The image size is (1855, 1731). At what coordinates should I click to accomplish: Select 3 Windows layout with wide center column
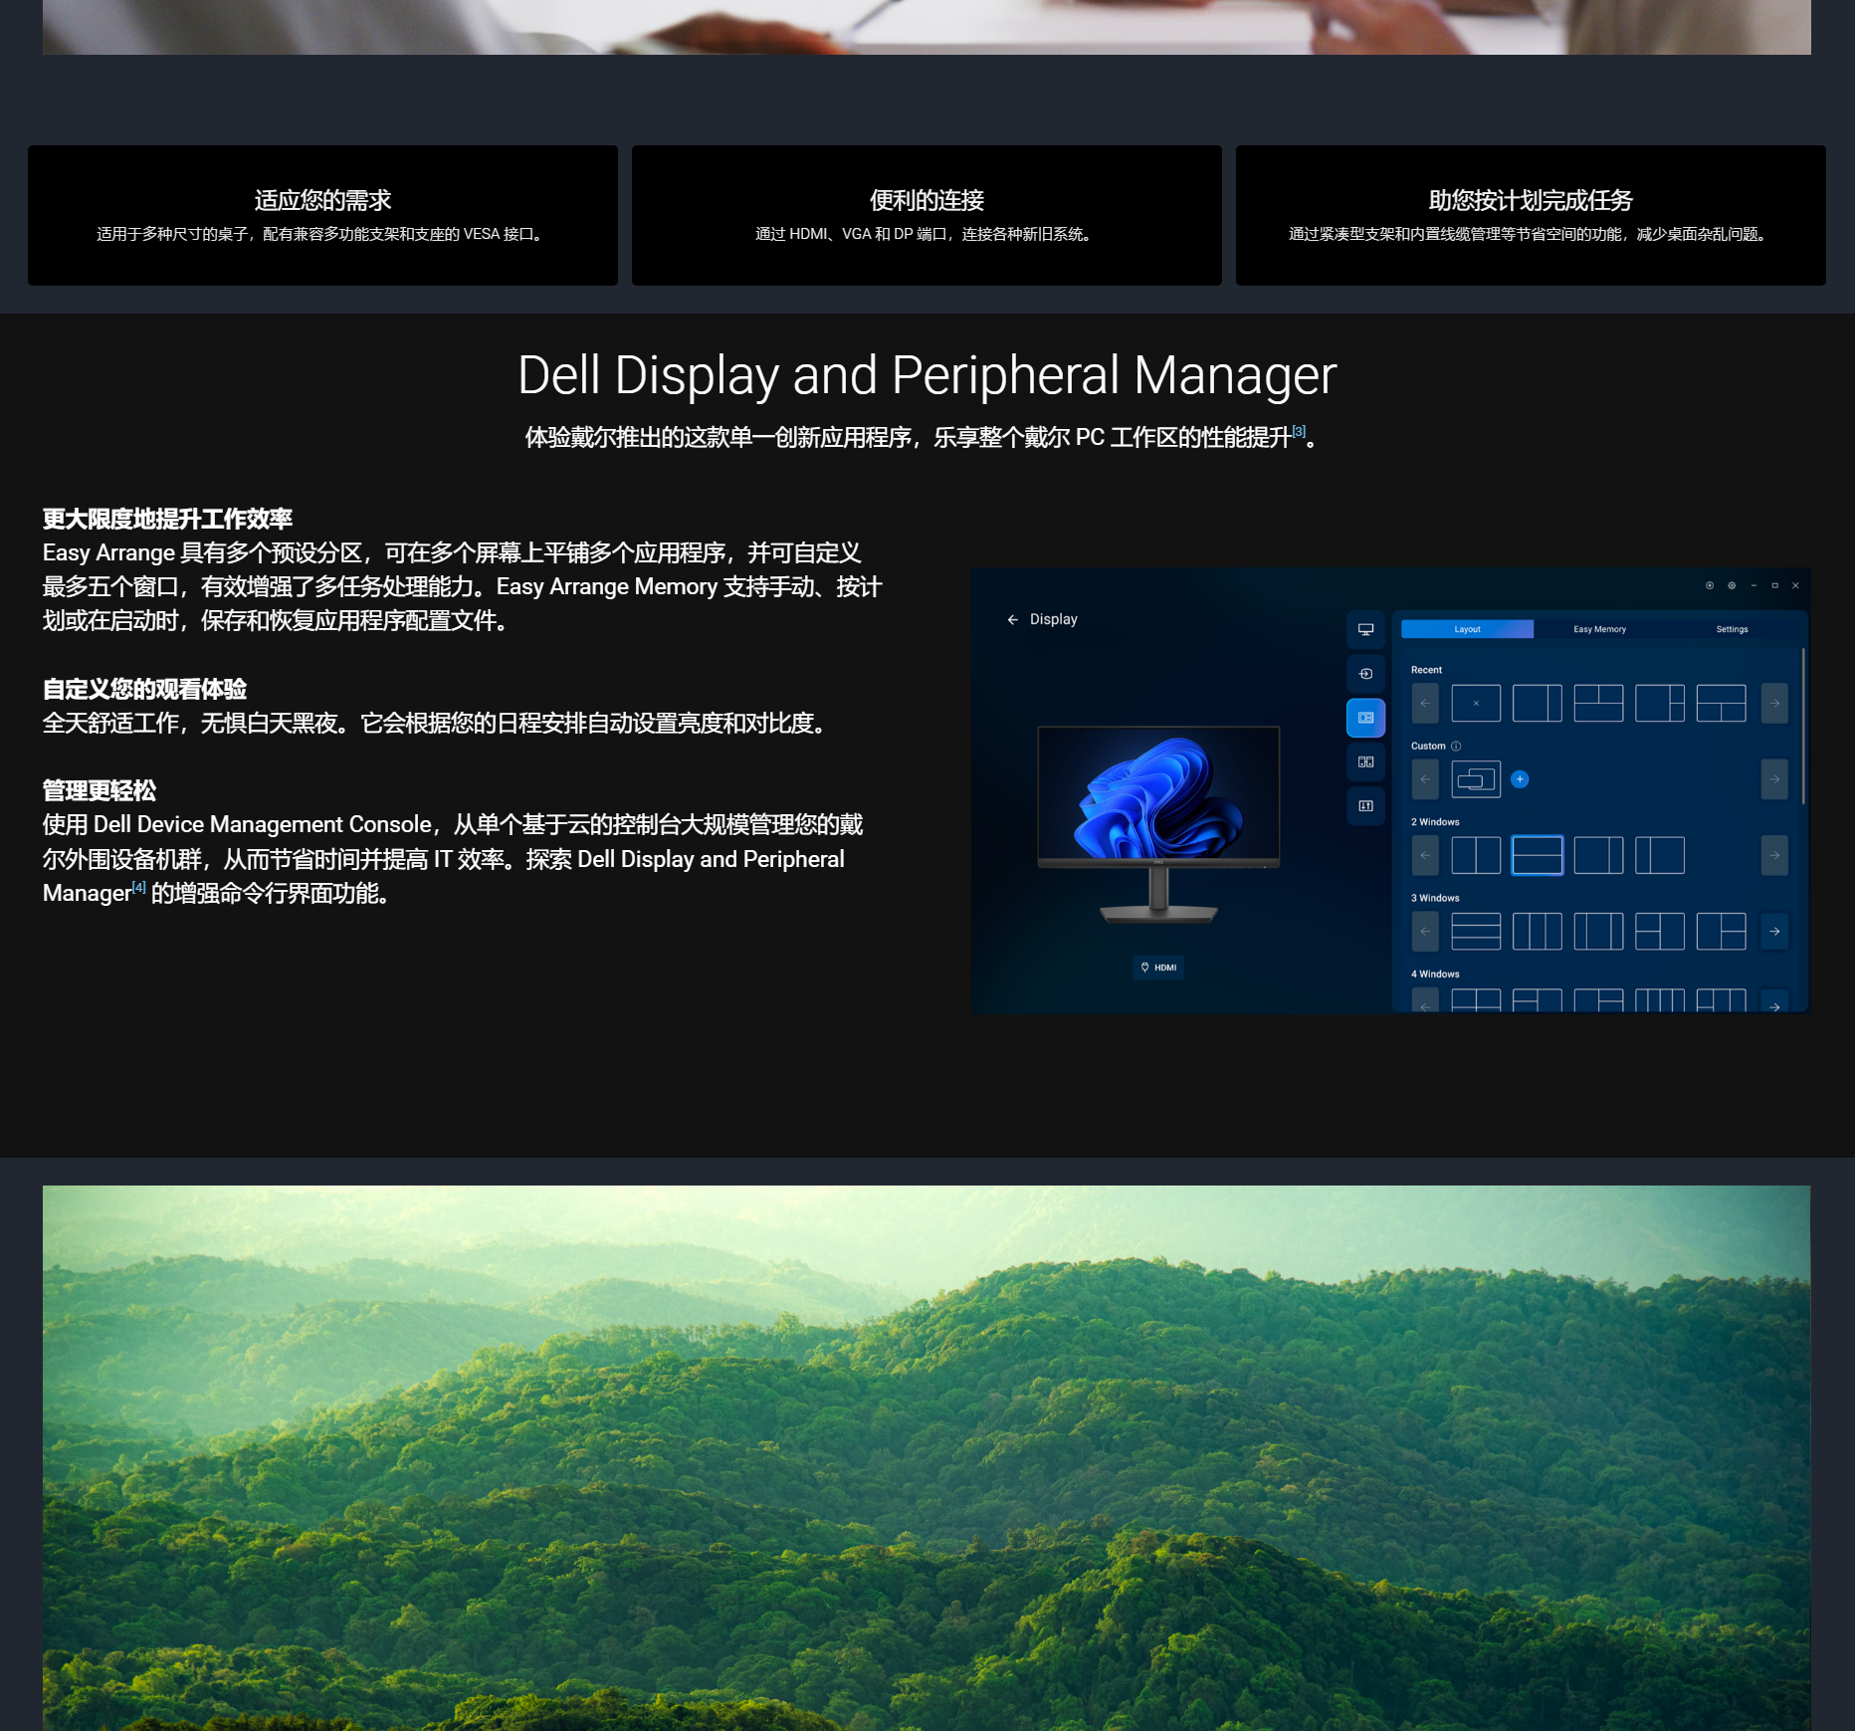[x=1598, y=932]
